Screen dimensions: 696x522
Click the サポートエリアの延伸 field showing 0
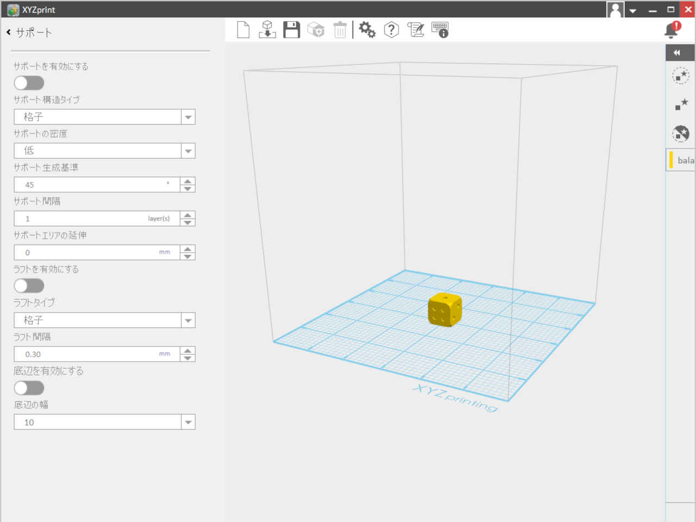[97, 252]
